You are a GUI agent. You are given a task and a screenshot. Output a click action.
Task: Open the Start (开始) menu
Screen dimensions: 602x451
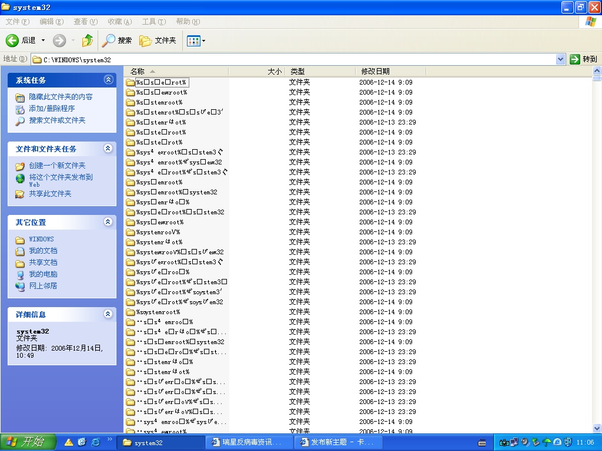(x=28, y=442)
